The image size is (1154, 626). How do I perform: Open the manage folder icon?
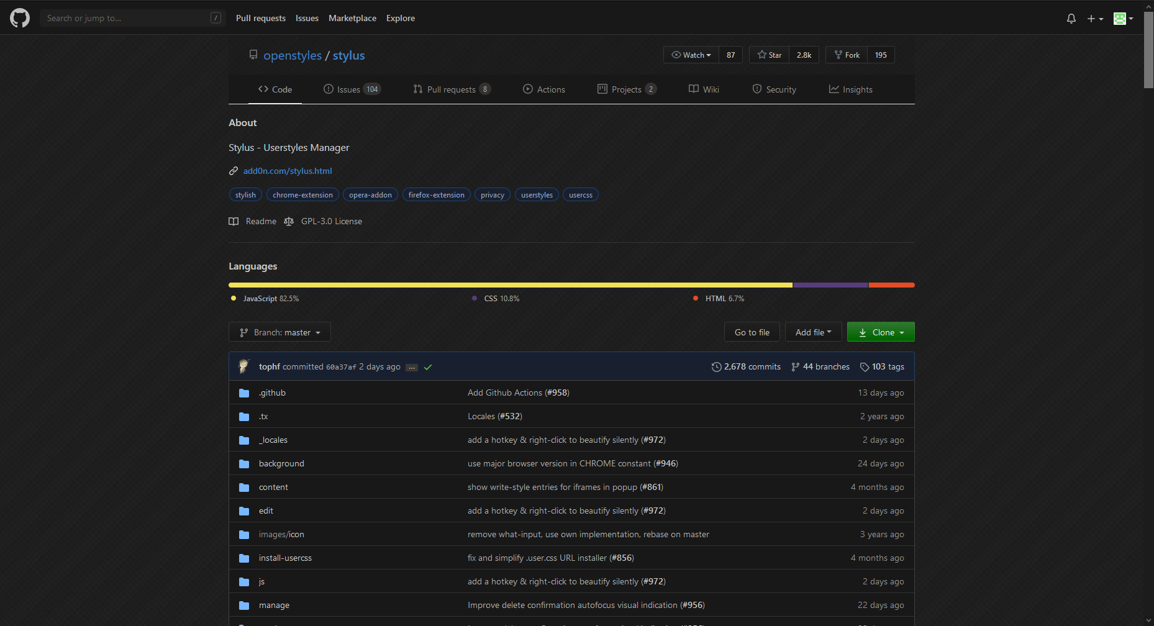click(244, 606)
